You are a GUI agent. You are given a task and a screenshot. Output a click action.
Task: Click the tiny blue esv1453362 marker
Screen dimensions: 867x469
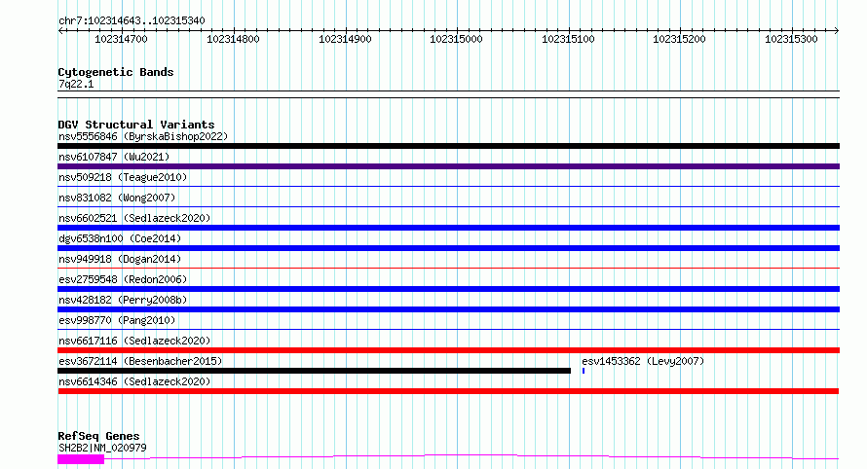point(584,371)
